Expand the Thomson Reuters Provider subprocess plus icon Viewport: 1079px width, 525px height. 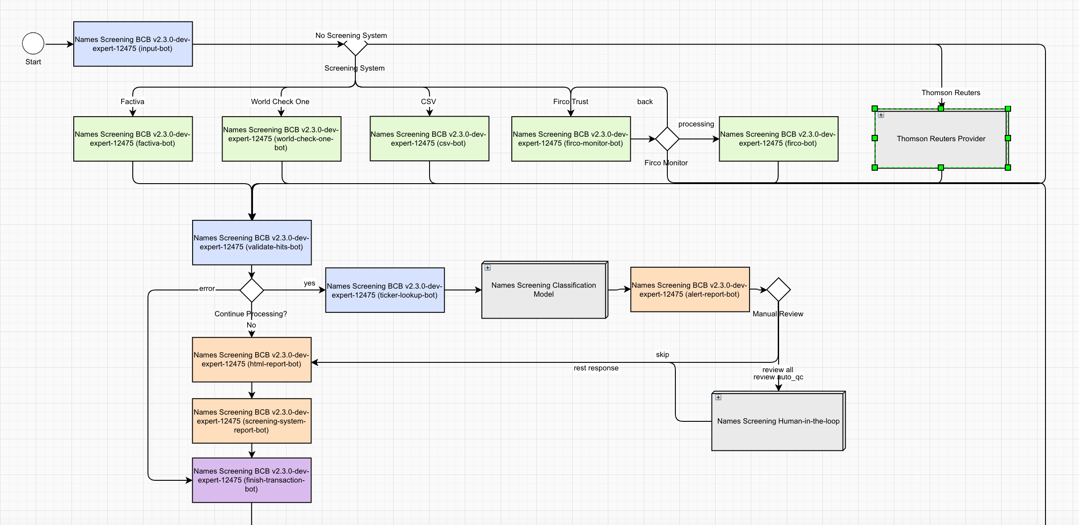pyautogui.click(x=881, y=115)
